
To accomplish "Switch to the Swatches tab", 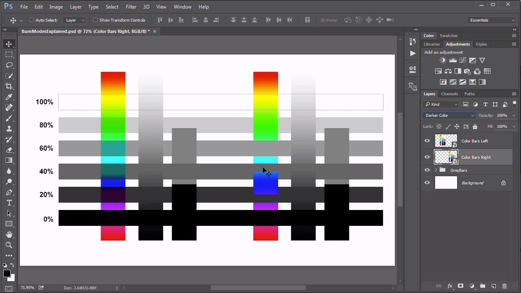I will 449,36.
